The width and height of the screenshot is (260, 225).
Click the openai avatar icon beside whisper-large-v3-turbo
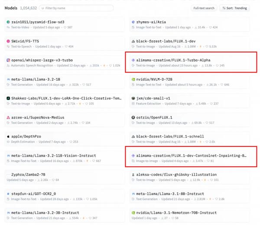pos(8,60)
